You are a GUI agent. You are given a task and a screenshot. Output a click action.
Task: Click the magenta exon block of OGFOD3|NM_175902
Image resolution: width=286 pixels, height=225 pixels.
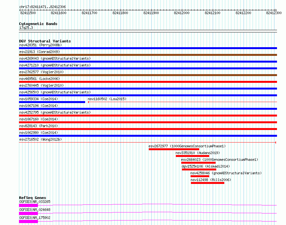pyautogui.click(x=29, y=221)
